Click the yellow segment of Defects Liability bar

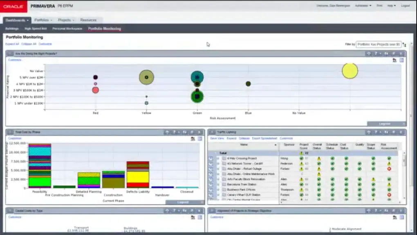[x=138, y=177]
